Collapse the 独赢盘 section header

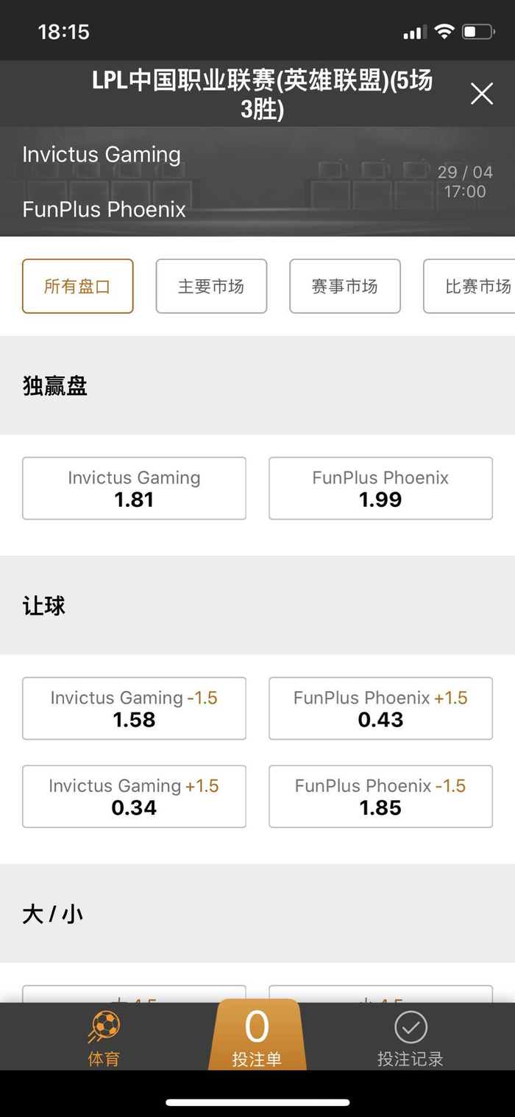[257, 385]
